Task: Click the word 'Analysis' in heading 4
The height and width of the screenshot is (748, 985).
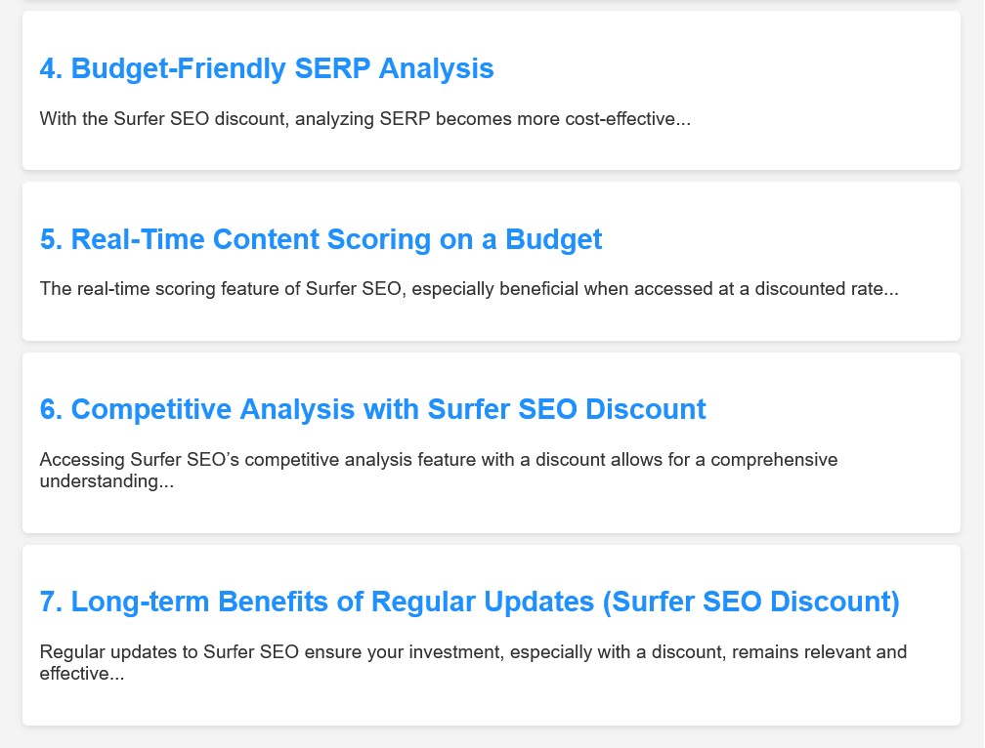Action: click(436, 68)
